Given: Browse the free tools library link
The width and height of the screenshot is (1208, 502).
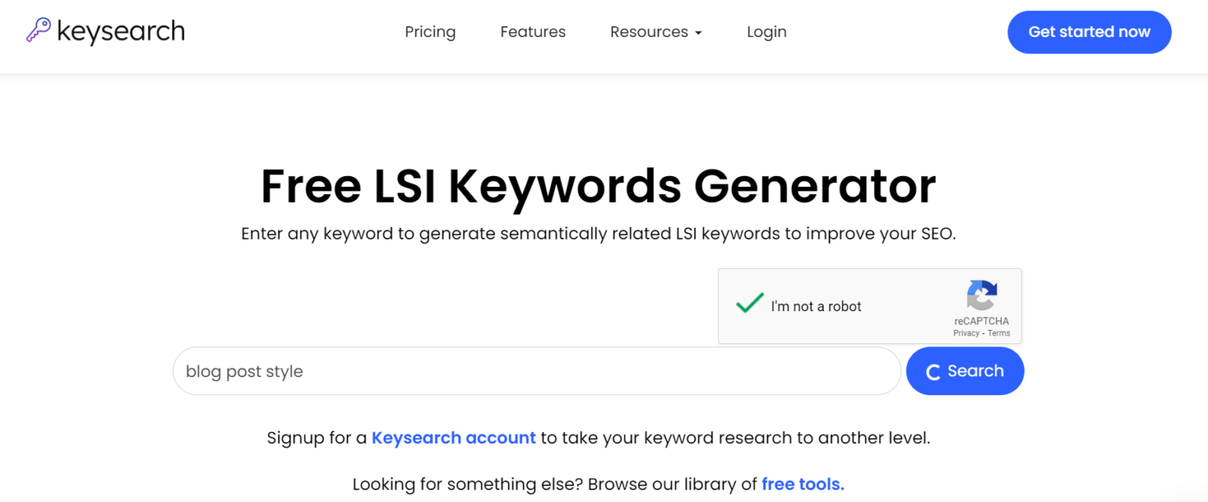Looking at the screenshot, I should click(x=801, y=484).
